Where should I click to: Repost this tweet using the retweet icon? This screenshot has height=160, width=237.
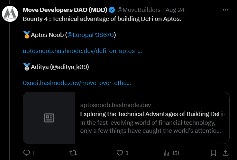(73, 153)
